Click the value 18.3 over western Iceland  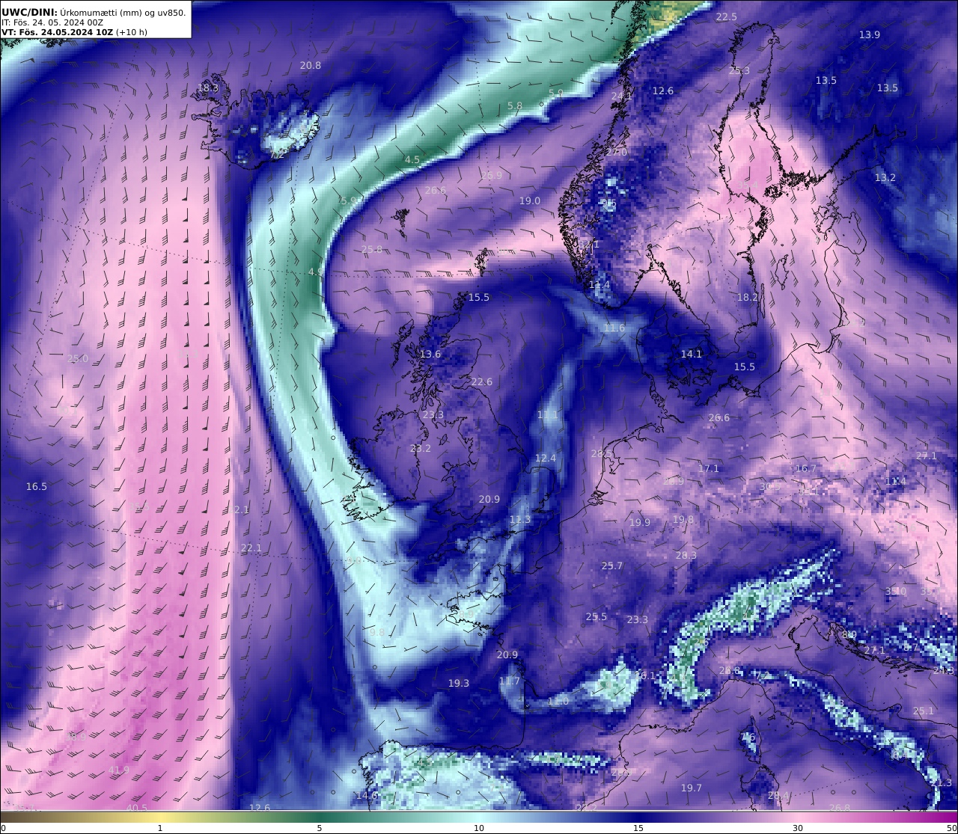click(208, 88)
